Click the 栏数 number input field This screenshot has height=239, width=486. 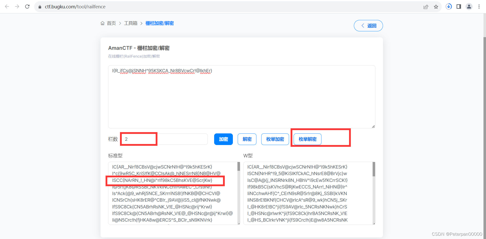click(x=165, y=139)
